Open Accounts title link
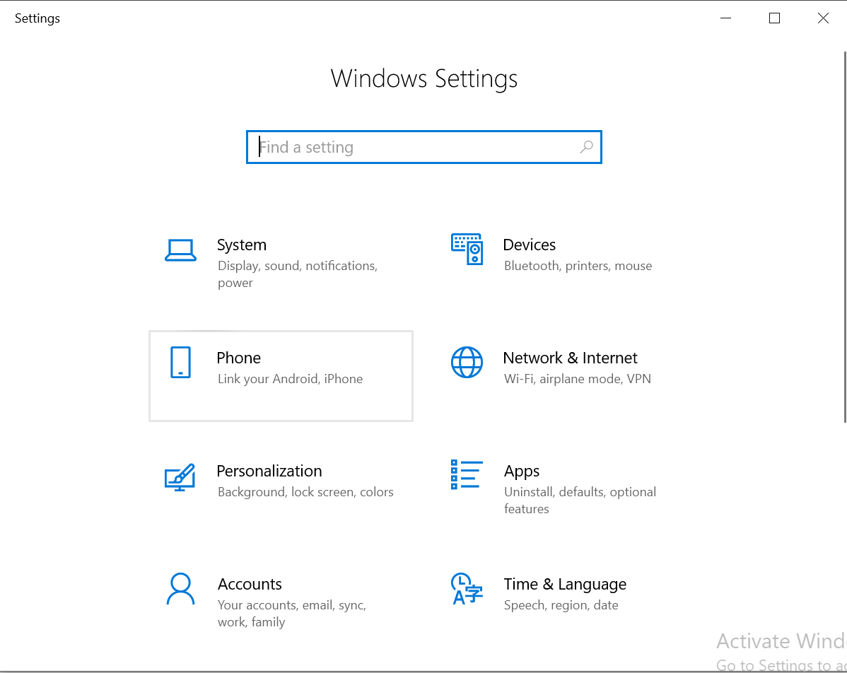 click(x=250, y=584)
